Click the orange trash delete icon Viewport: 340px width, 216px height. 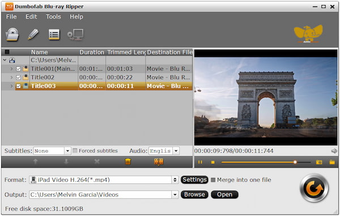point(128,162)
